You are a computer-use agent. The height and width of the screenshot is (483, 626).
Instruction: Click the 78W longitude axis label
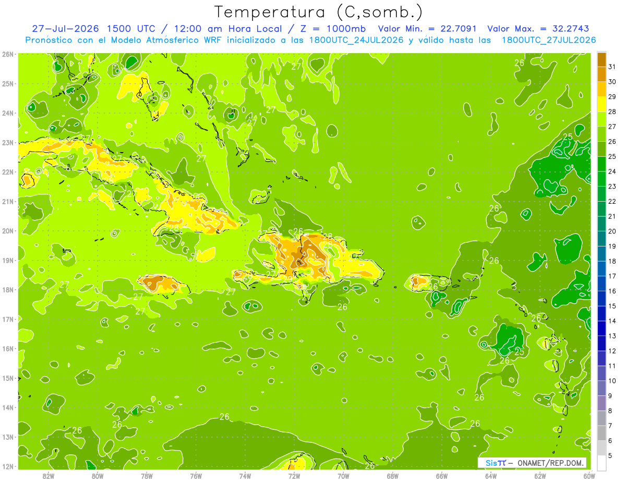pos(147,476)
